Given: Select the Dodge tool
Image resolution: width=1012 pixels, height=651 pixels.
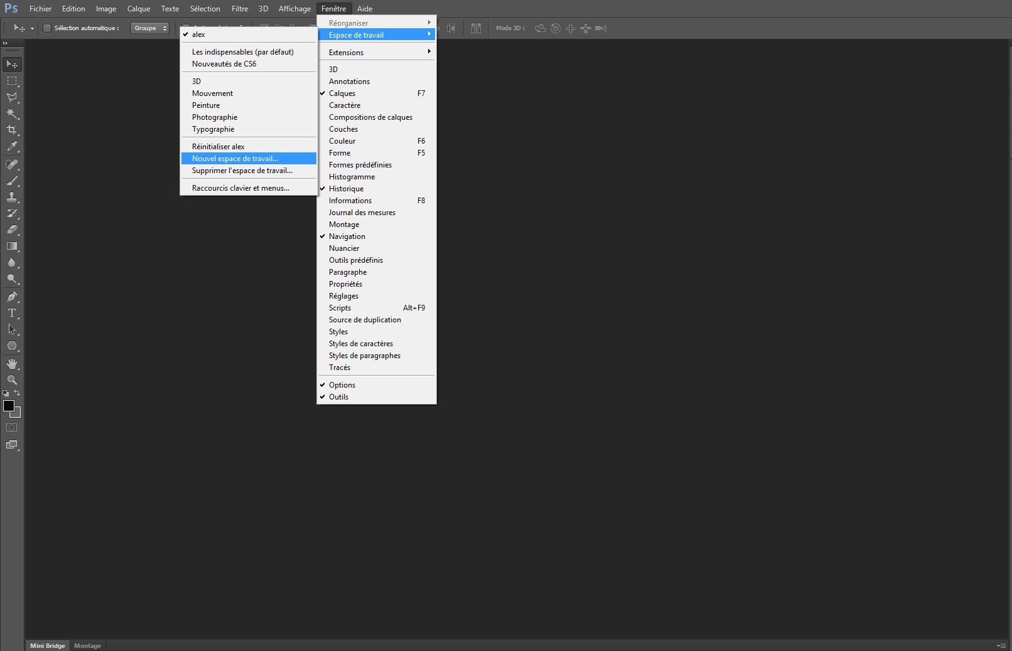Looking at the screenshot, I should pos(12,278).
